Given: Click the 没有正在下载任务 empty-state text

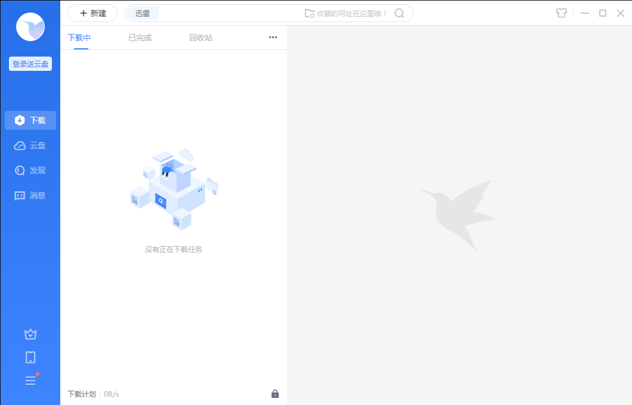Looking at the screenshot, I should point(173,250).
